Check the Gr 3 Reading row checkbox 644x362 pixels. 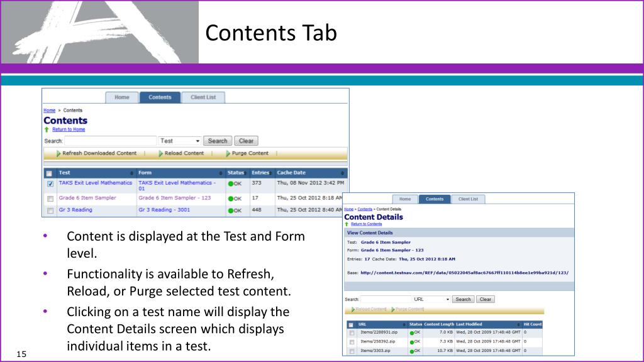pyautogui.click(x=50, y=211)
